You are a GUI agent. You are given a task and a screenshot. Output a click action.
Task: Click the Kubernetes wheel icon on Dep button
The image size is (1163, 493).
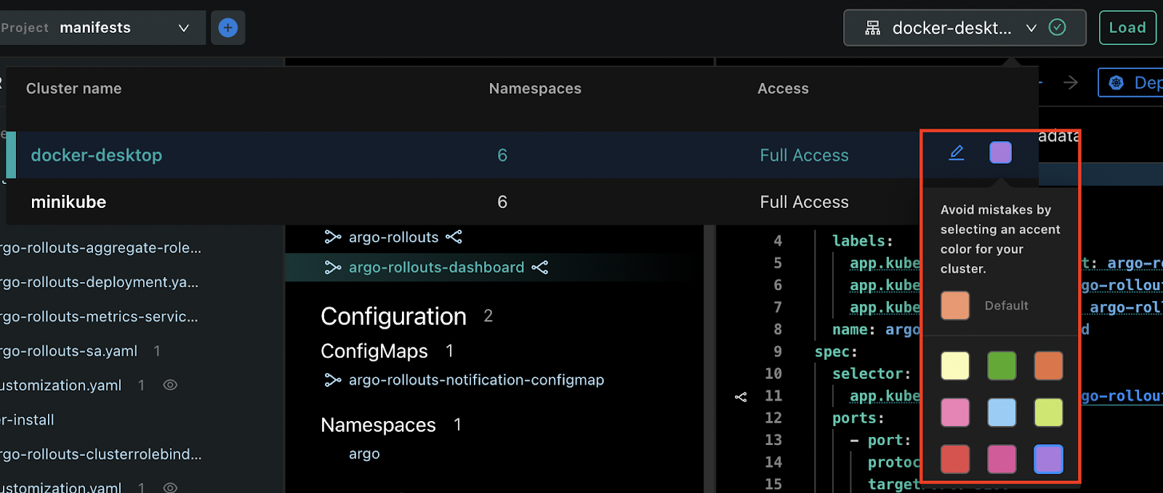click(x=1116, y=83)
